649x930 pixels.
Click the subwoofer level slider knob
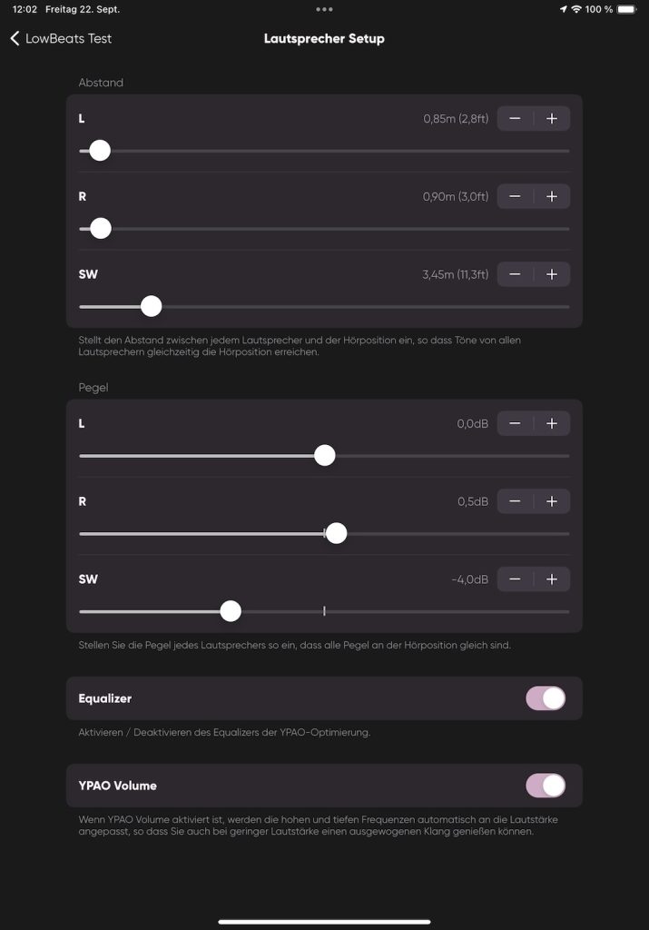tap(231, 611)
